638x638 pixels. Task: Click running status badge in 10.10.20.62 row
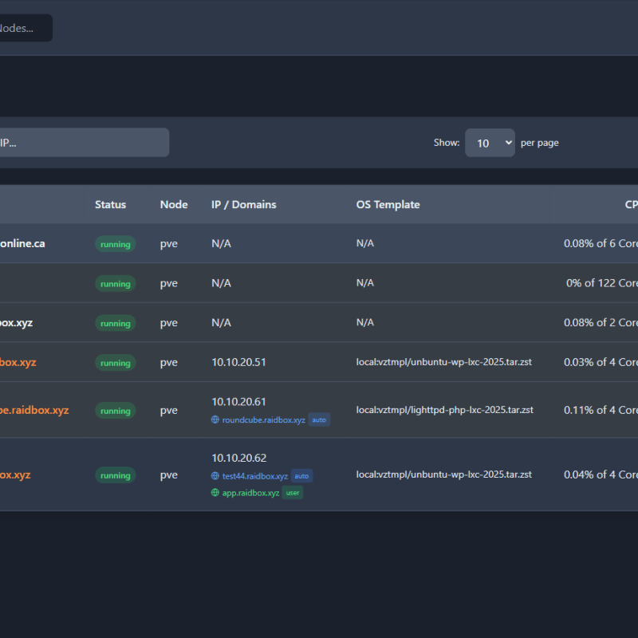tap(115, 475)
